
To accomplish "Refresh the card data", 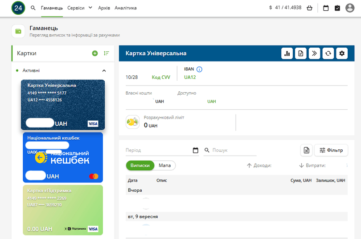I will pyautogui.click(x=328, y=54).
